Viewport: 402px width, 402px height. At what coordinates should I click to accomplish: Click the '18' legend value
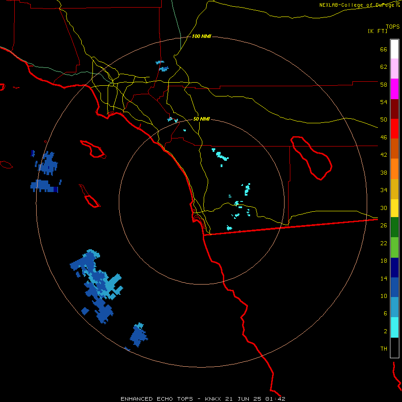[x=384, y=261]
